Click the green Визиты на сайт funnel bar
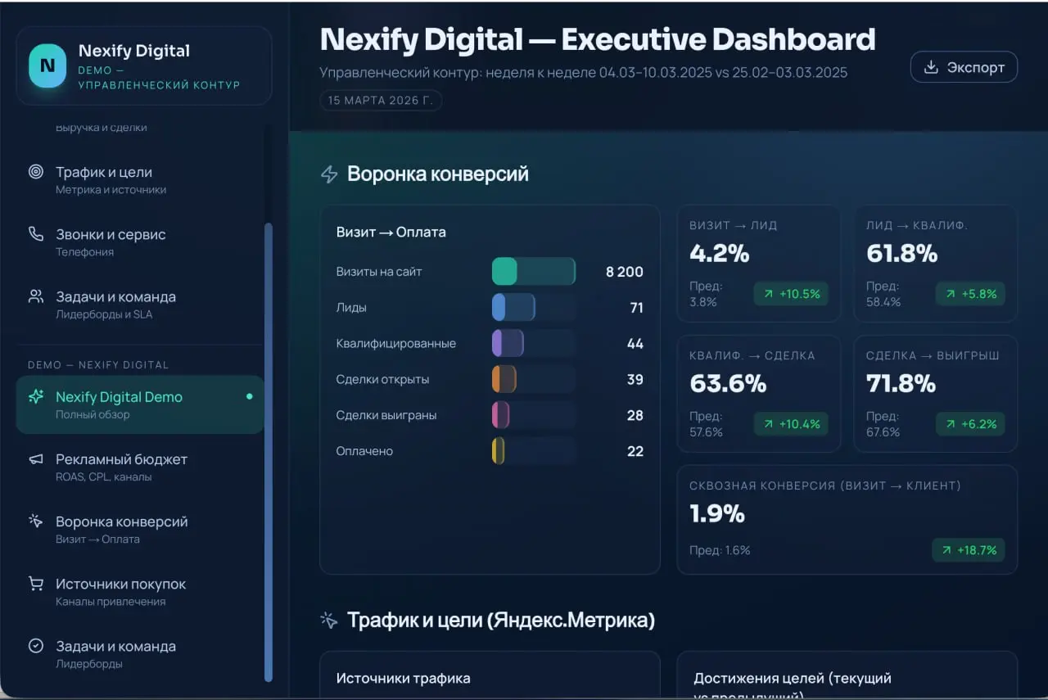 pos(534,272)
